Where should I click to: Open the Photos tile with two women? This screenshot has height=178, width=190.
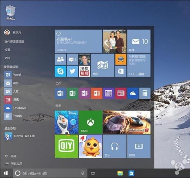coord(115,41)
